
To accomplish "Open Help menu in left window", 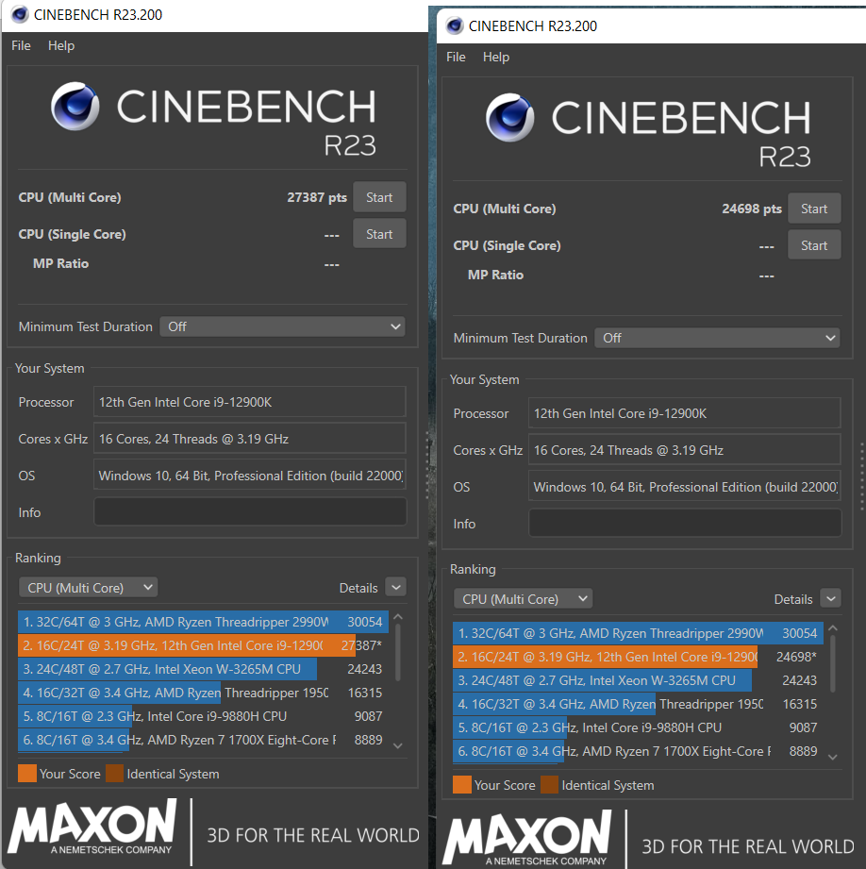I will pos(61,45).
